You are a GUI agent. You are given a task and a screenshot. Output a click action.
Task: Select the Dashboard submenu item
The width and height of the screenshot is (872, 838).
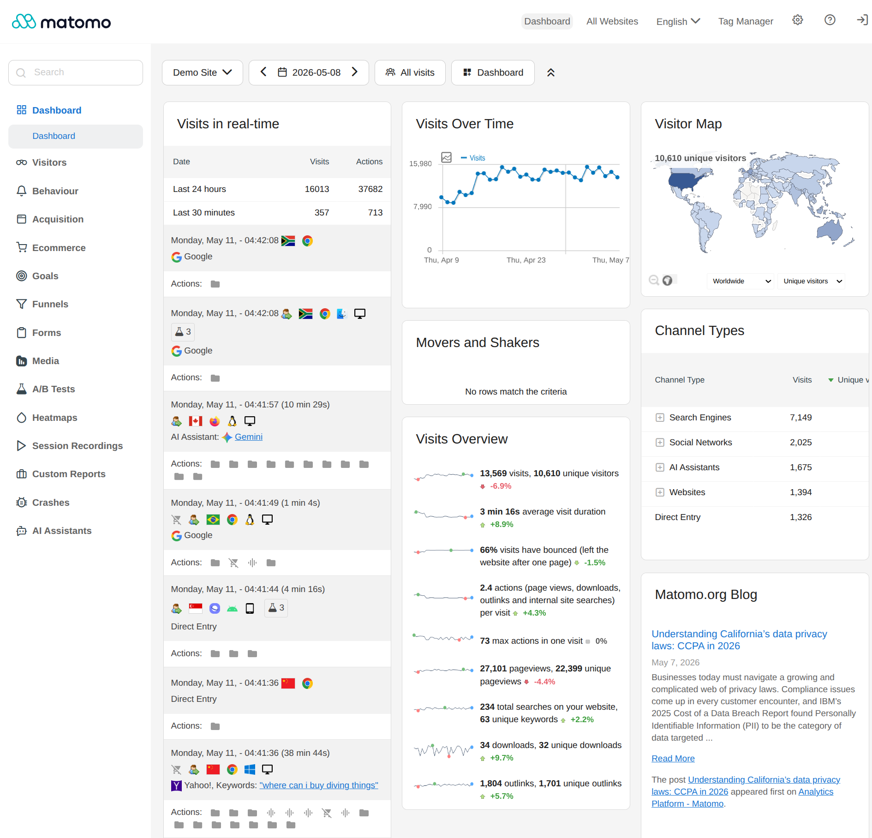[76, 136]
